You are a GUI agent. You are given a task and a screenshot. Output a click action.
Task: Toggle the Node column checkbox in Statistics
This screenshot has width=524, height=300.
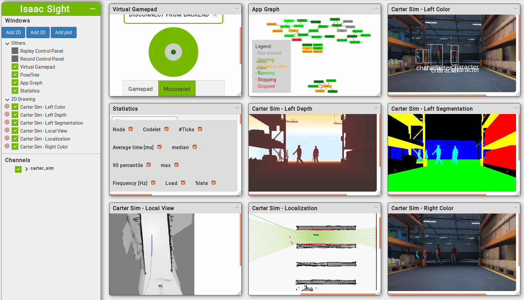(131, 129)
